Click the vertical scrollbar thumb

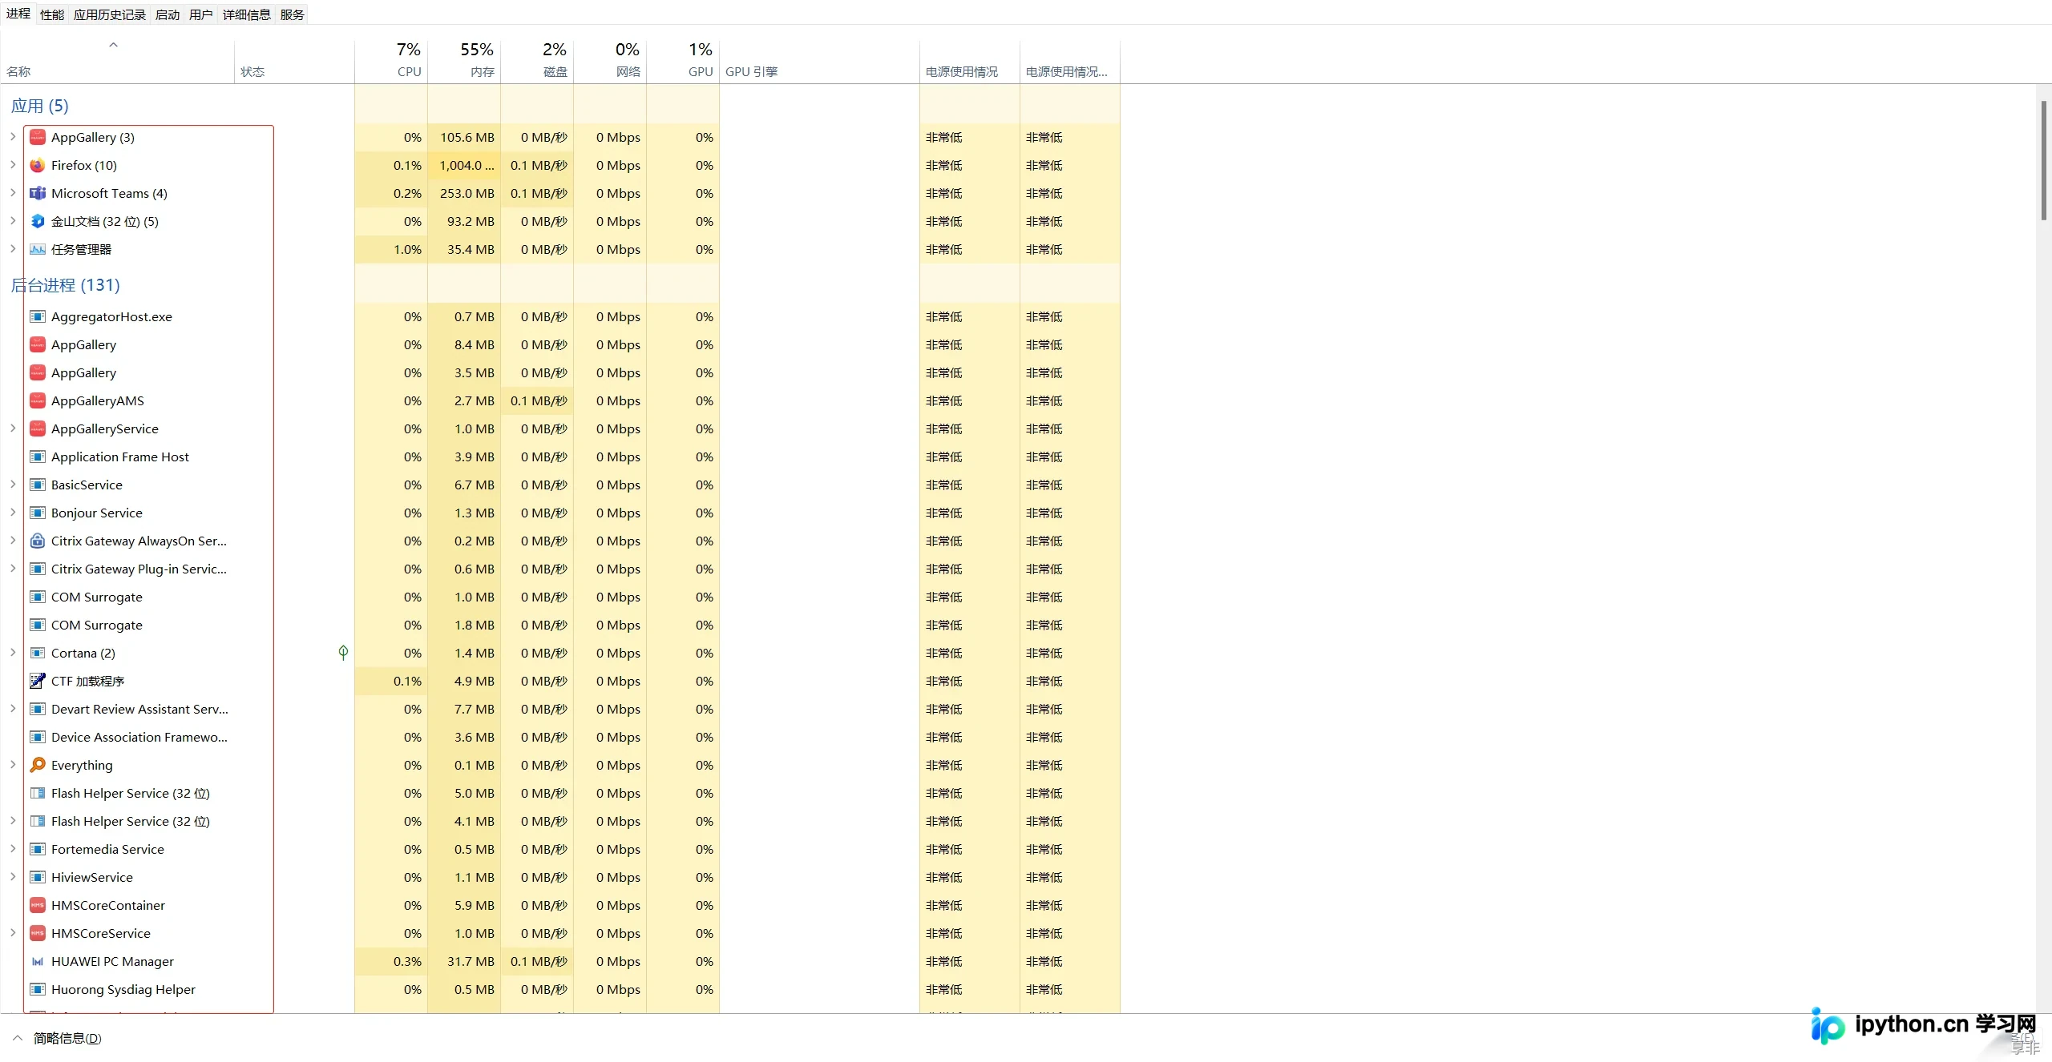(x=2044, y=160)
